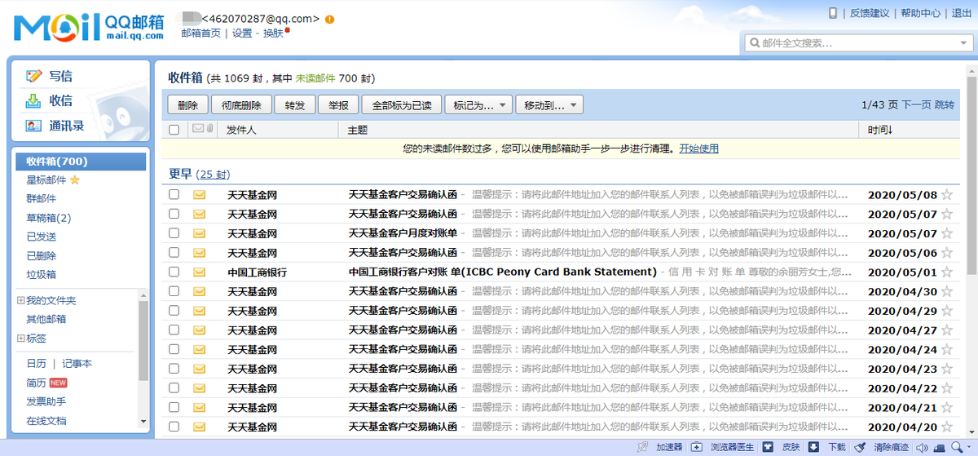Click the 未读邮件 link
The height and width of the screenshot is (456, 978).
pos(315,78)
